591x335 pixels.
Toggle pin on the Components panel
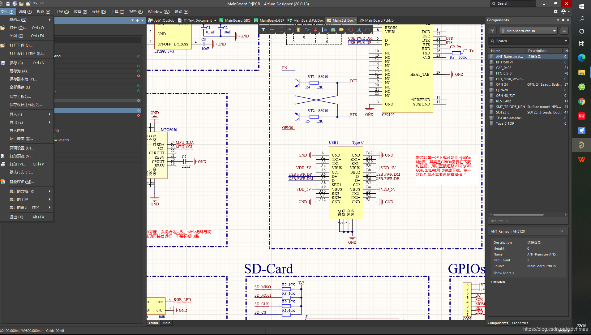click(563, 20)
